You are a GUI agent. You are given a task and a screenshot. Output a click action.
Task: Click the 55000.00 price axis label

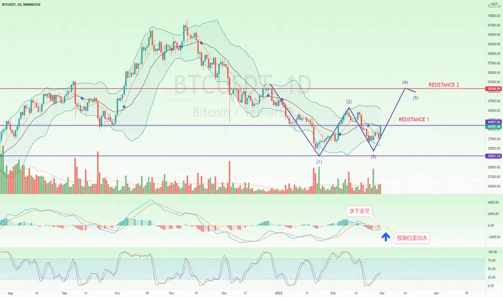494,73
